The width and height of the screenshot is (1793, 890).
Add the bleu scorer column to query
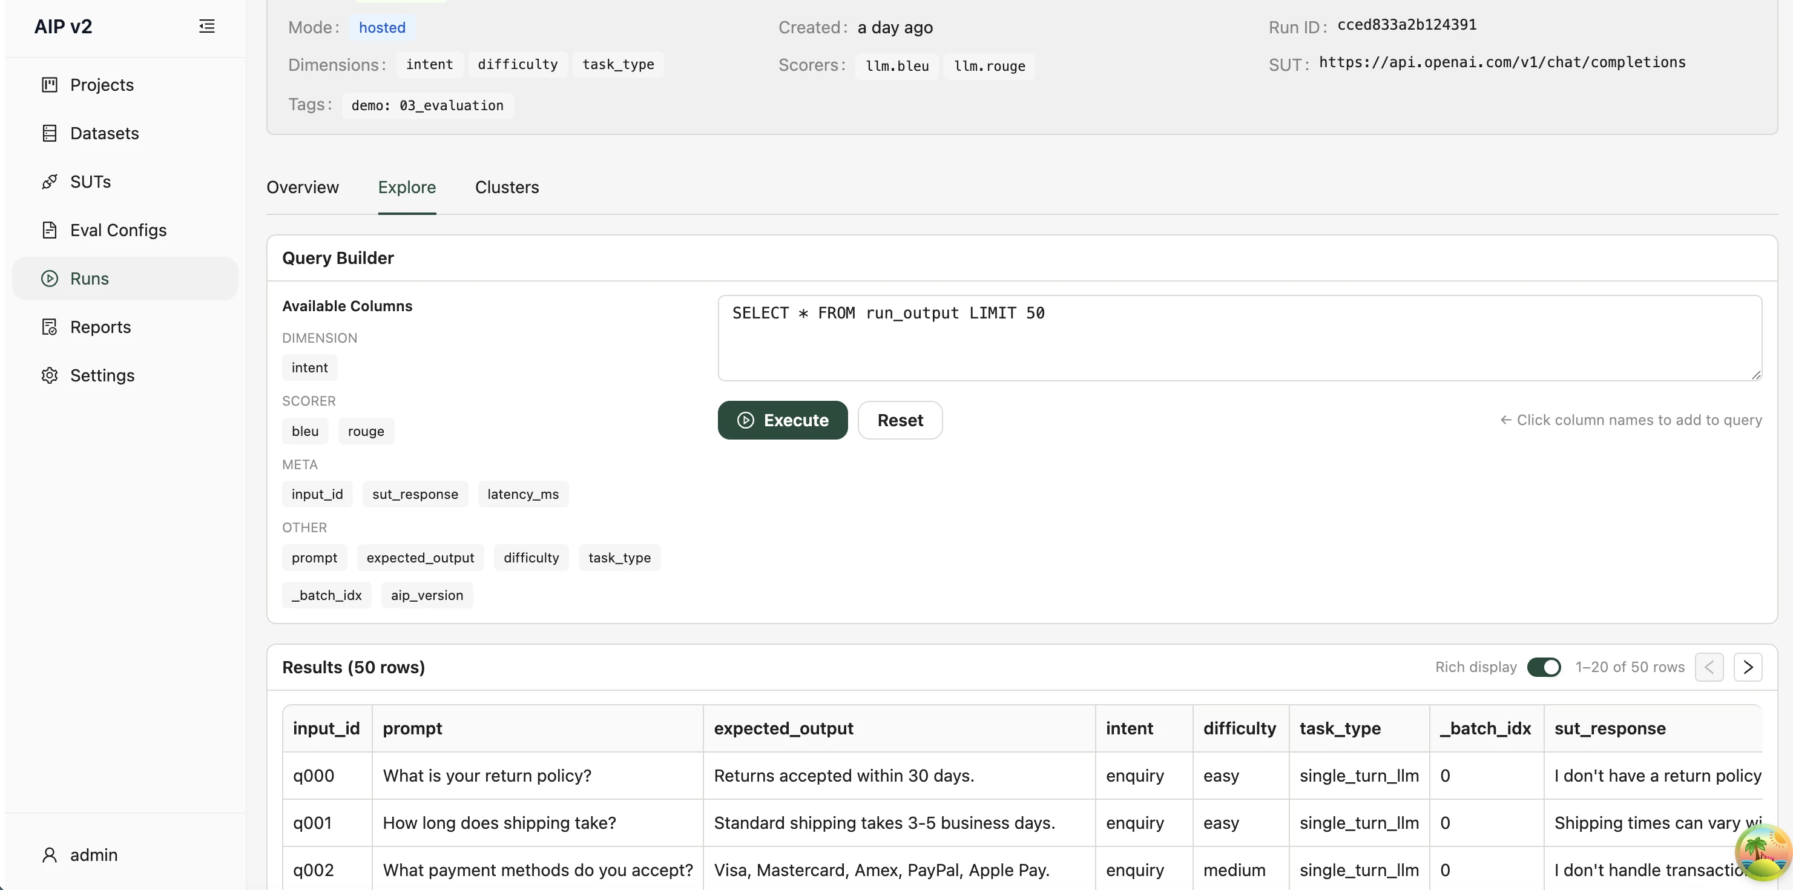[x=305, y=431]
